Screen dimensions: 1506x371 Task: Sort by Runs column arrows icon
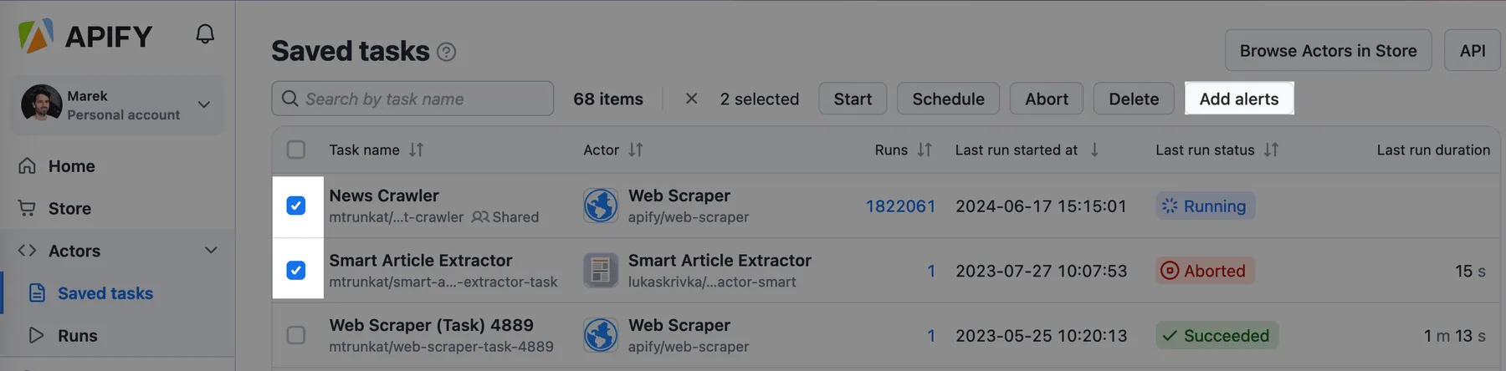(924, 150)
